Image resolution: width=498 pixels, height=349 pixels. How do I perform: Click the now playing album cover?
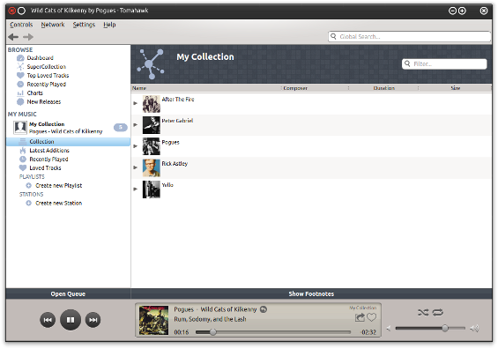pyautogui.click(x=153, y=320)
